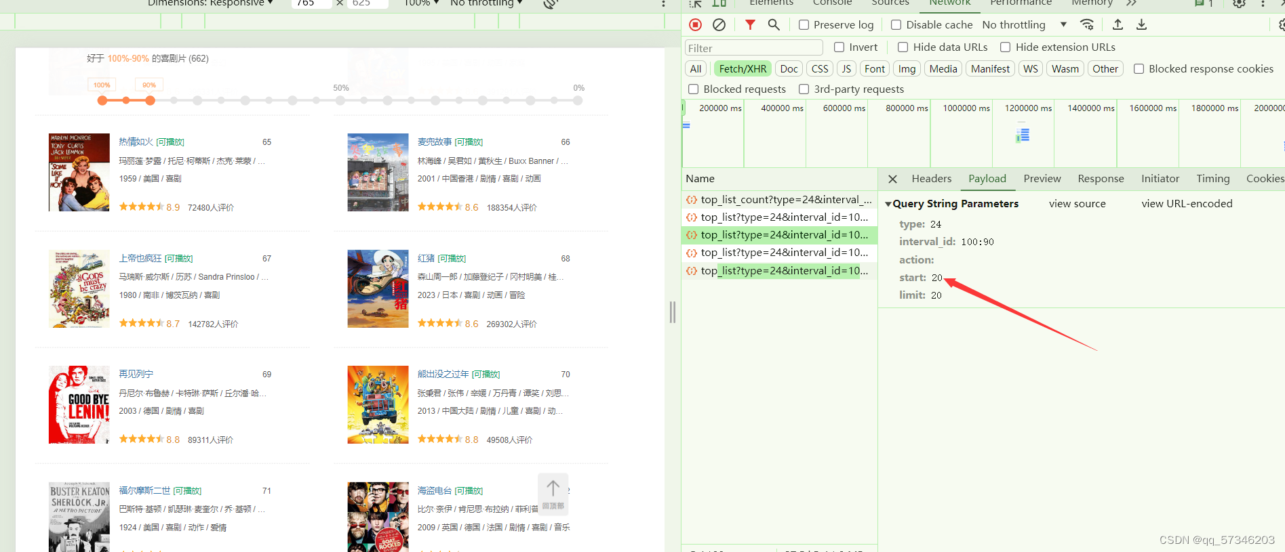The height and width of the screenshot is (552, 1285).
Task: Activate inspect element picker
Action: click(x=696, y=3)
